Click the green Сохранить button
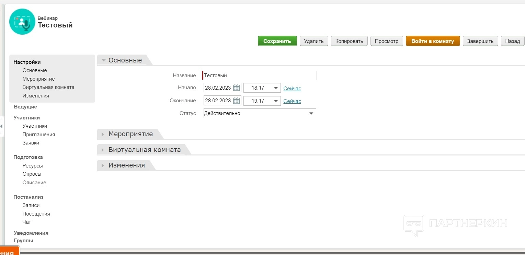The height and width of the screenshot is (255, 525). (277, 41)
